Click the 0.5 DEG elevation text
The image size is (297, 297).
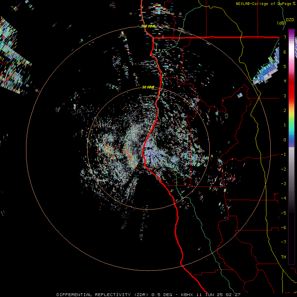pyautogui.click(x=162, y=295)
